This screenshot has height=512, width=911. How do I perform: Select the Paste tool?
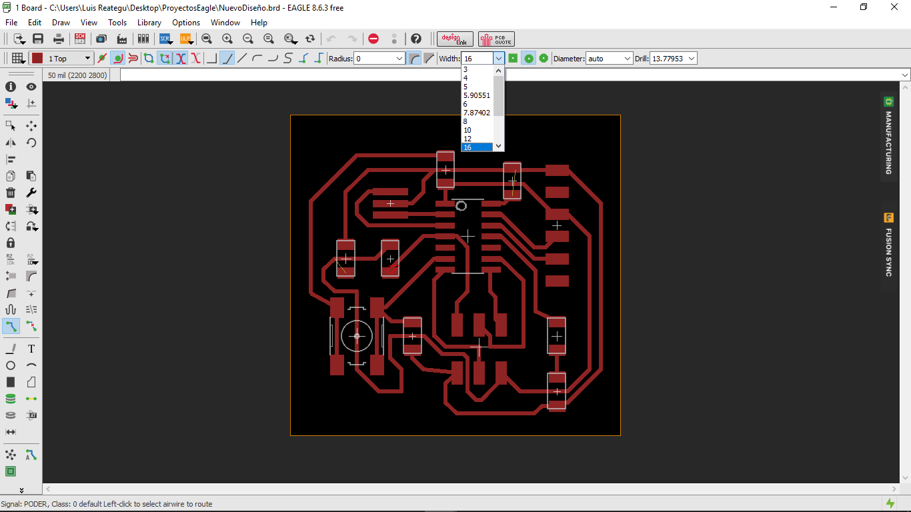(31, 176)
